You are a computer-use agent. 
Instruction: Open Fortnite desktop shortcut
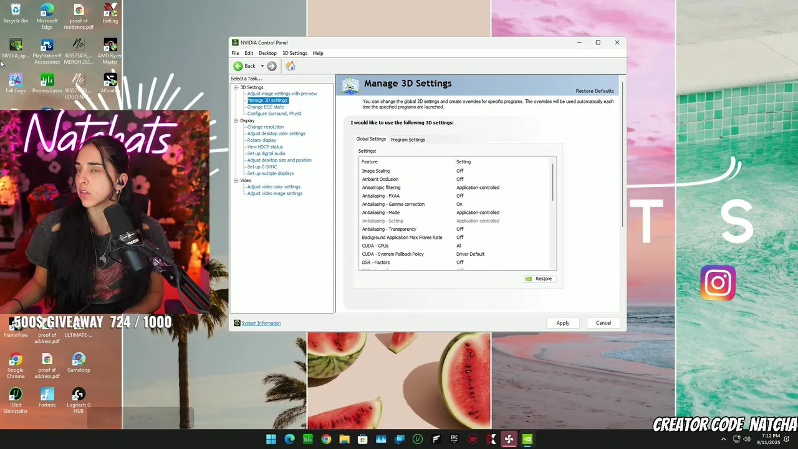click(x=47, y=398)
